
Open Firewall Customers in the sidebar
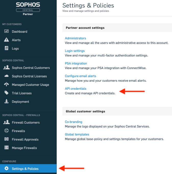point(26,122)
